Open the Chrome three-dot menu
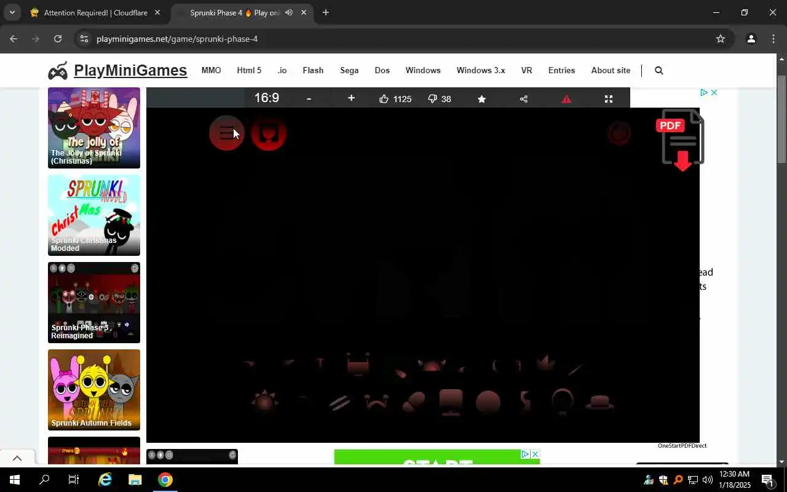Image resolution: width=787 pixels, height=492 pixels. [773, 39]
